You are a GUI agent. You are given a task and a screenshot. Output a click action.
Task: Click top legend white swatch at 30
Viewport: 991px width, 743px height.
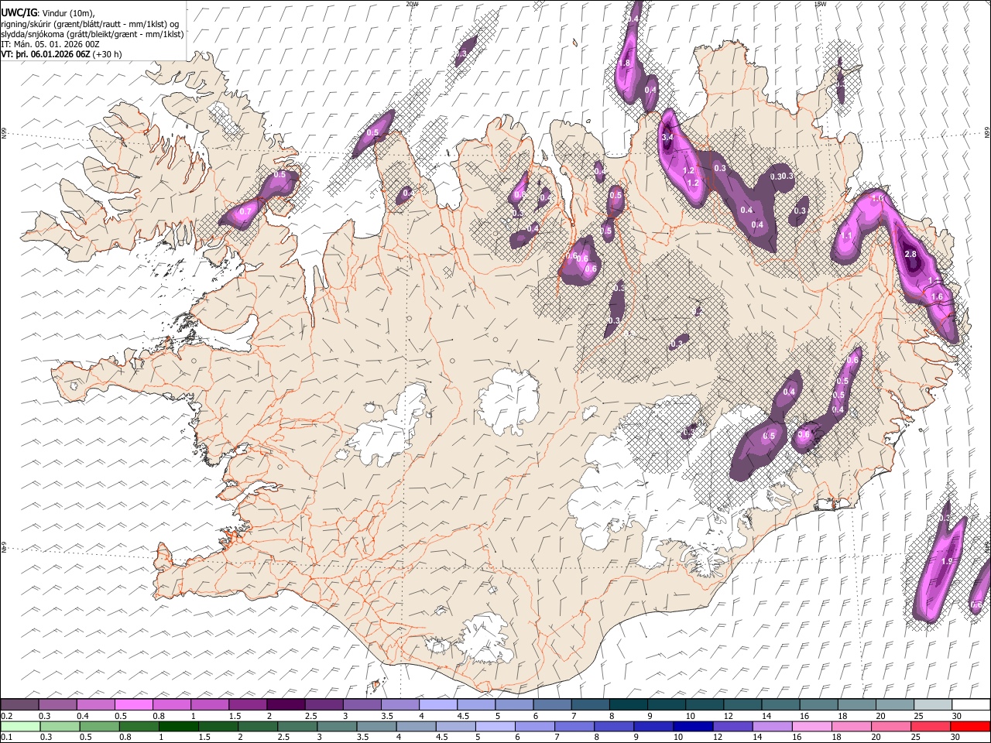point(971,704)
